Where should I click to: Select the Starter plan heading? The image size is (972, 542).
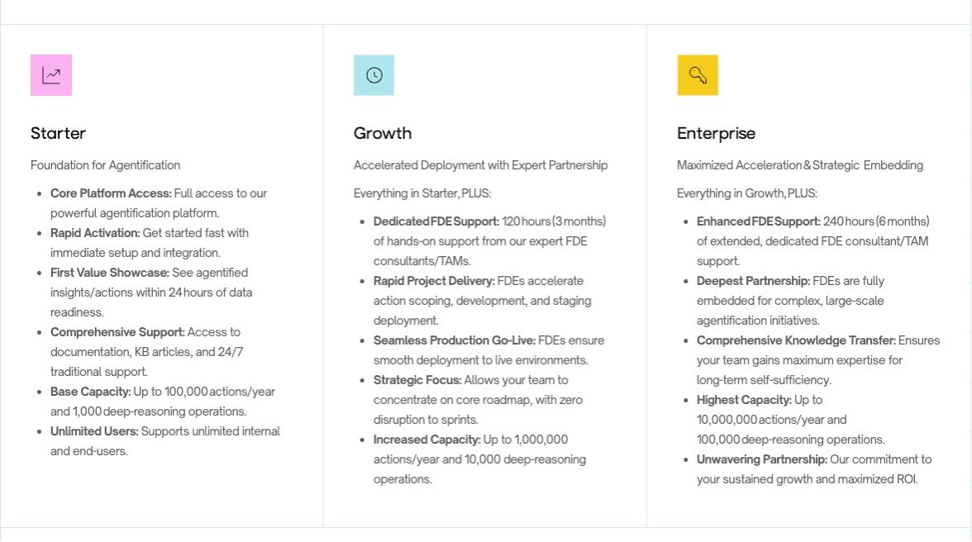(58, 133)
